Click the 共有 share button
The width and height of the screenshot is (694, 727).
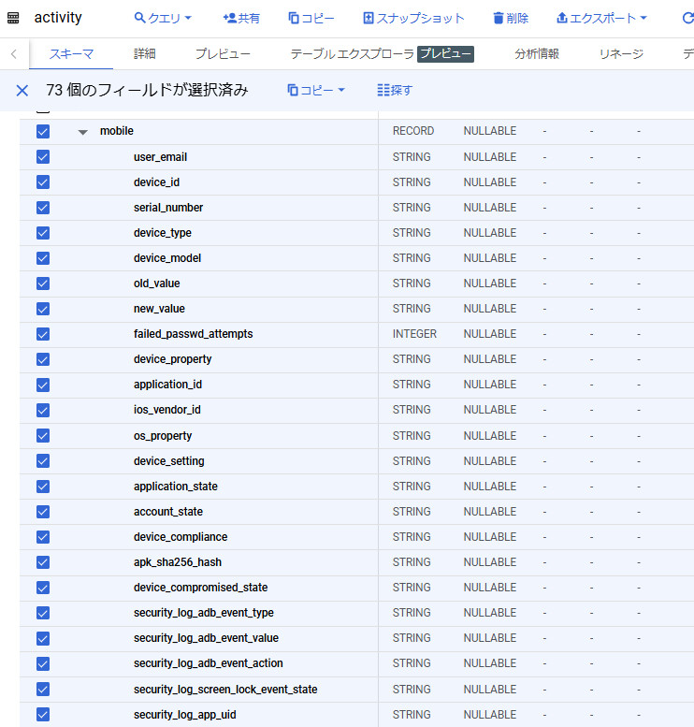click(x=241, y=18)
